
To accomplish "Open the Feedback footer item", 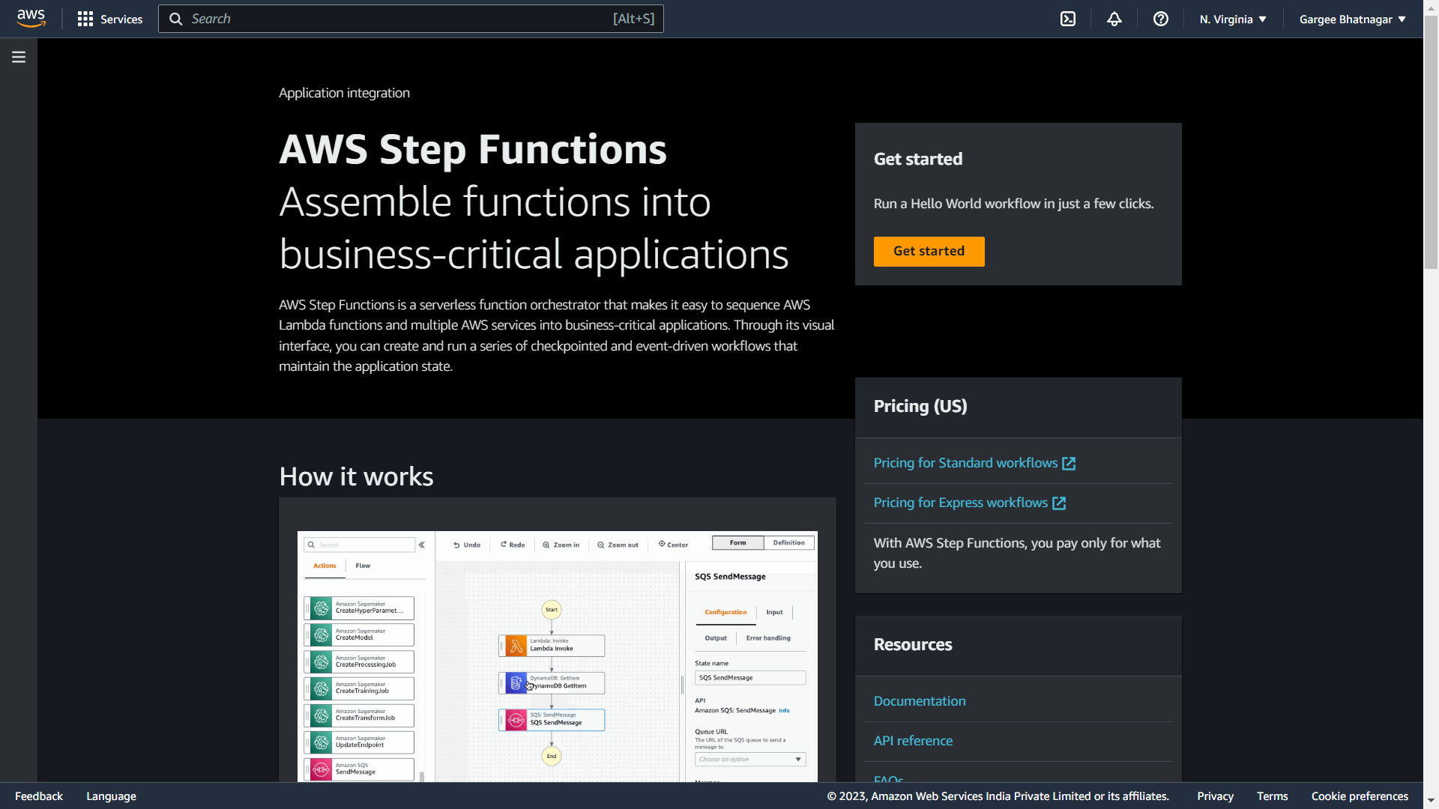I will coord(39,796).
